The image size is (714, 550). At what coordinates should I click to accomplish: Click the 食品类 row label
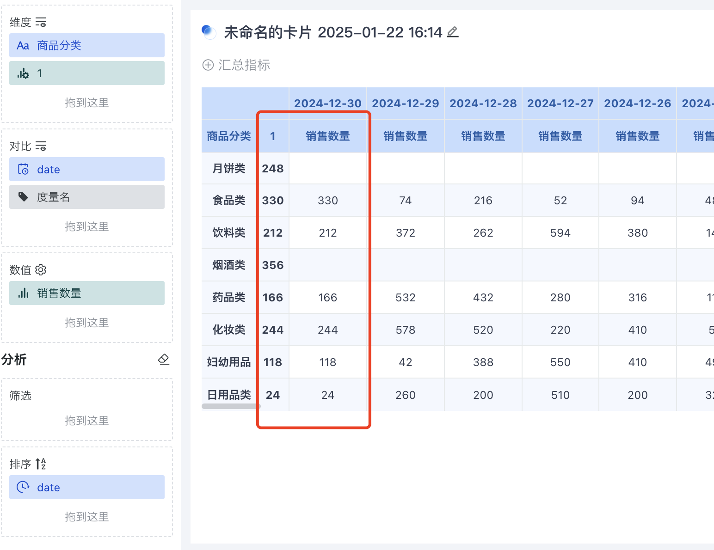point(229,200)
